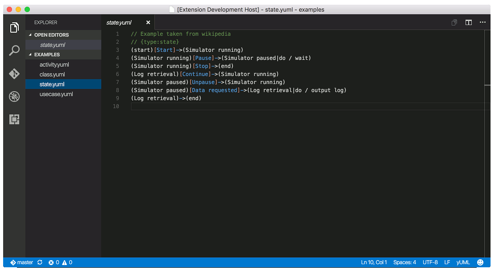
Task: Change end of line sequence LF
Action: (447, 262)
